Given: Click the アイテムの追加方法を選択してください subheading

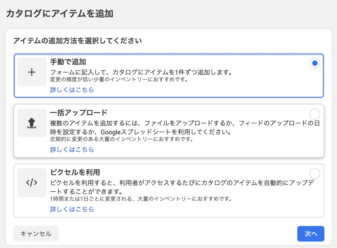Looking at the screenshot, I should (x=77, y=41).
